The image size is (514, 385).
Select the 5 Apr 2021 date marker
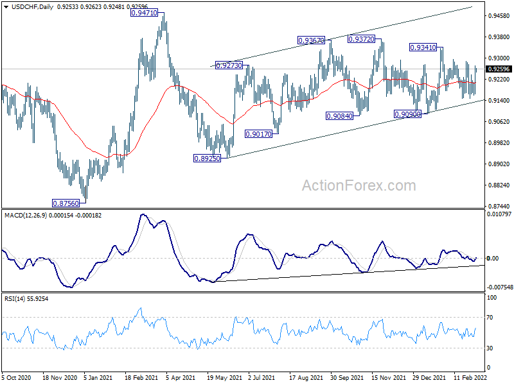click(x=181, y=377)
